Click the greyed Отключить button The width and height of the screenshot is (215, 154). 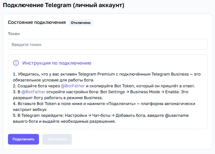tap(57, 139)
